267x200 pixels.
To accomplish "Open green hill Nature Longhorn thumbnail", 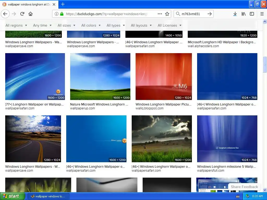I will (x=100, y=77).
